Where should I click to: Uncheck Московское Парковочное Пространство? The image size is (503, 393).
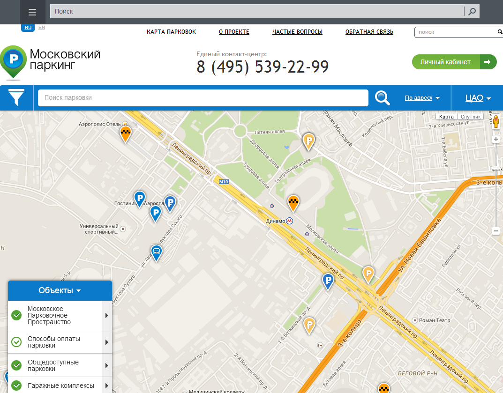click(x=16, y=315)
